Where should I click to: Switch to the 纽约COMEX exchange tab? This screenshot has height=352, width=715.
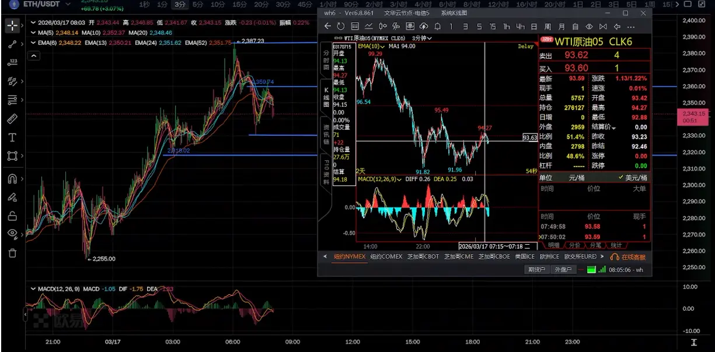point(385,256)
